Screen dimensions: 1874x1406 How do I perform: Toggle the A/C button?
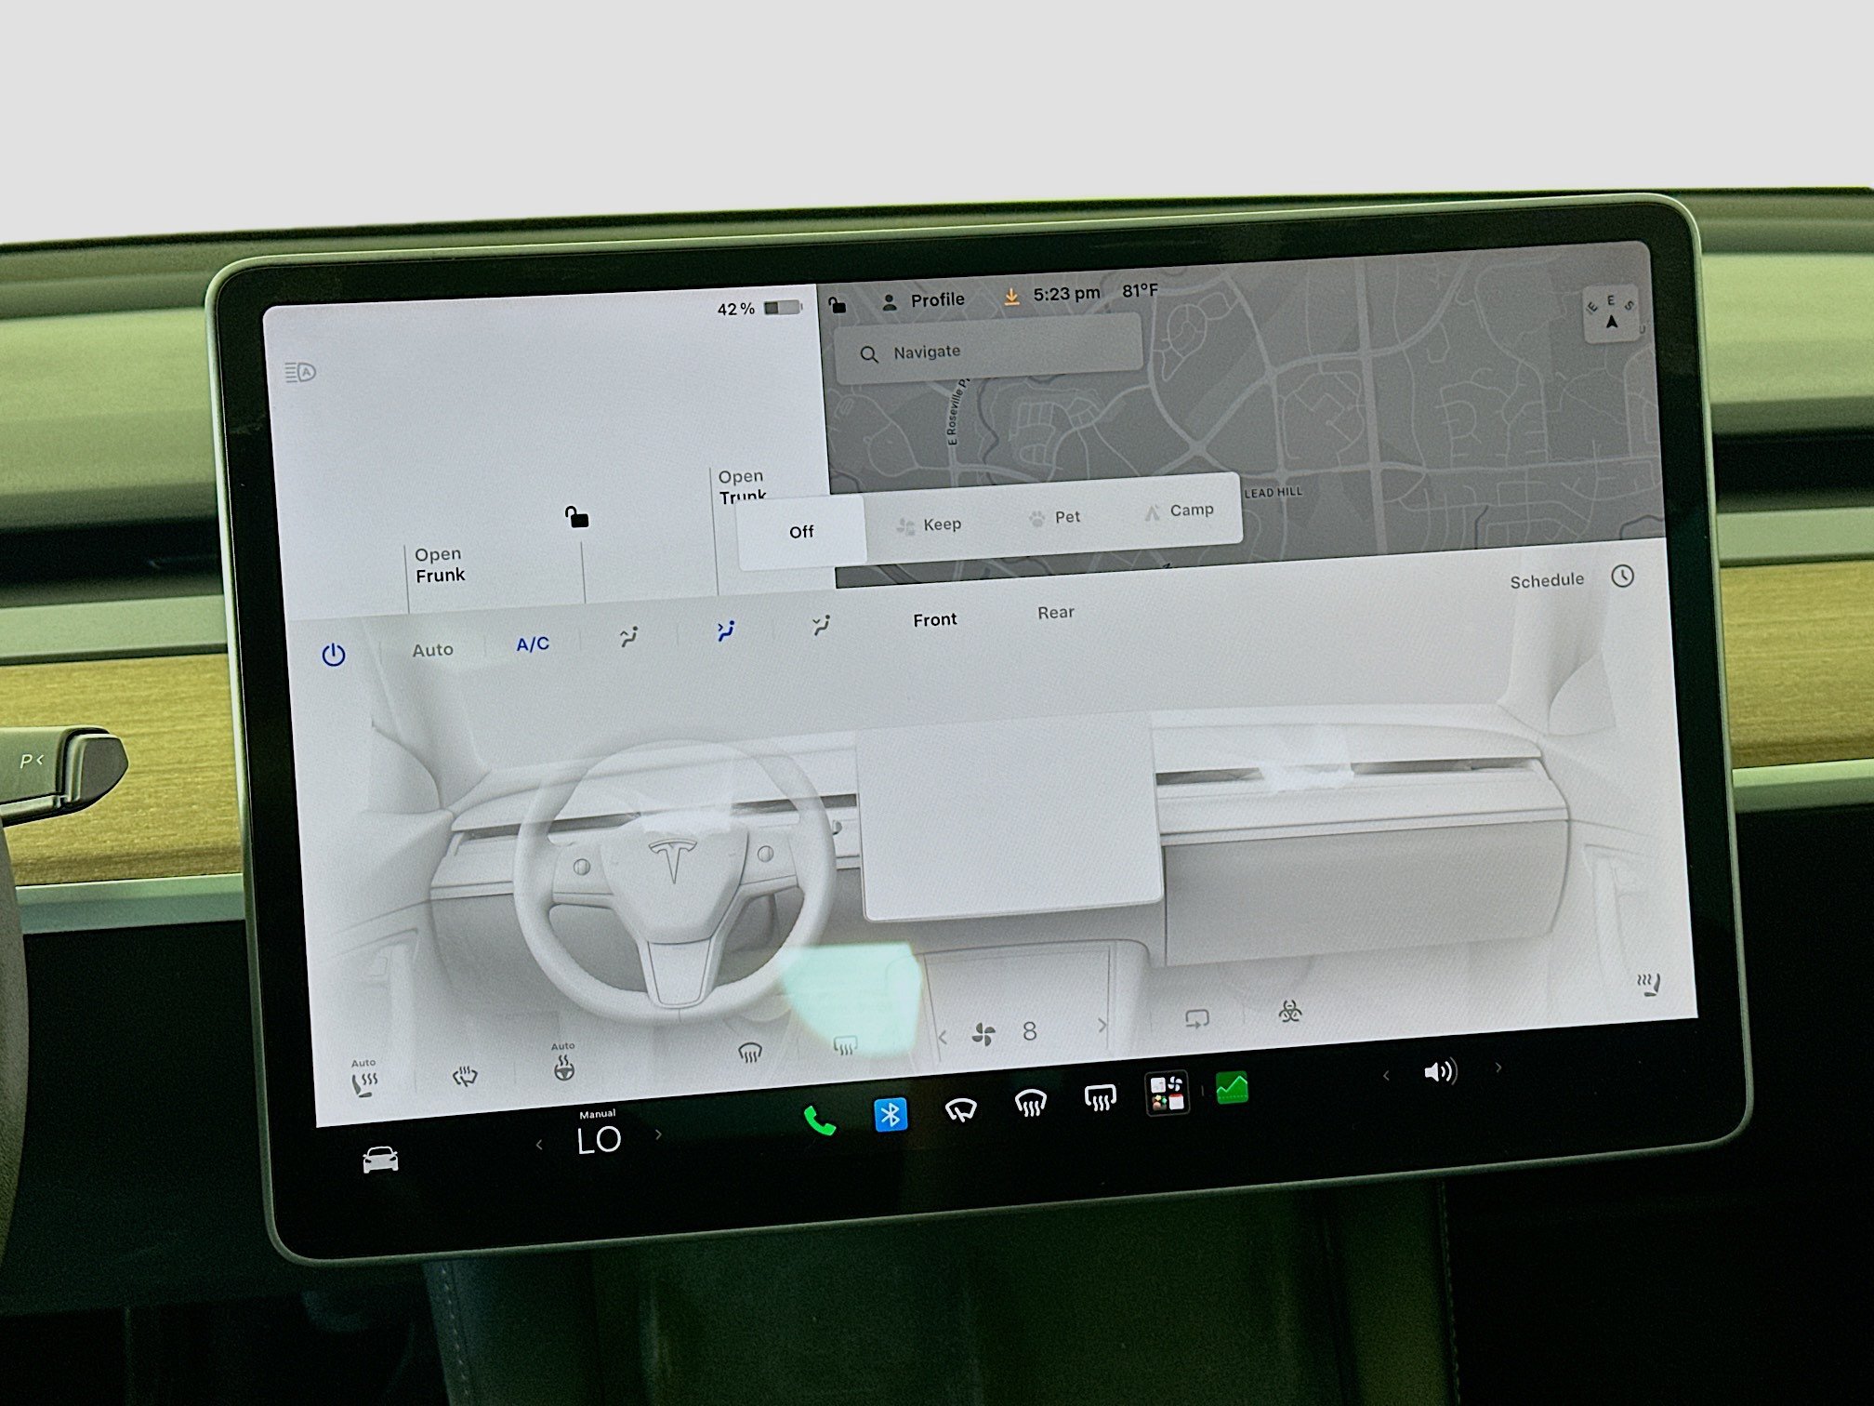pyautogui.click(x=533, y=644)
